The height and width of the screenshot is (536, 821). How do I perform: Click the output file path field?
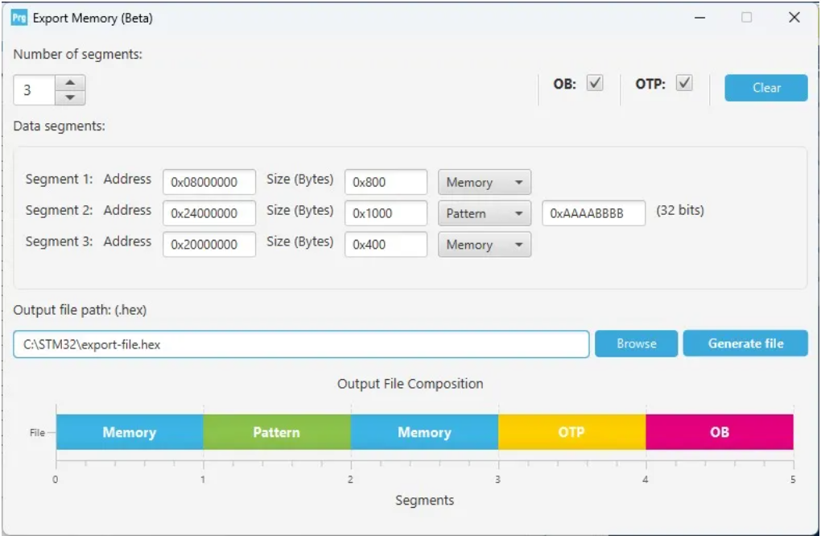[x=301, y=344]
